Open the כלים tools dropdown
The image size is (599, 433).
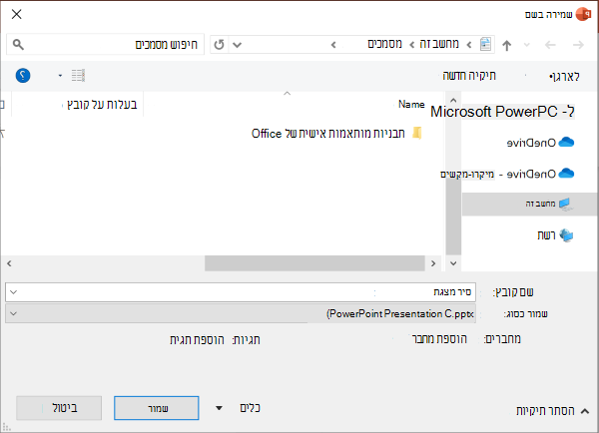click(238, 408)
